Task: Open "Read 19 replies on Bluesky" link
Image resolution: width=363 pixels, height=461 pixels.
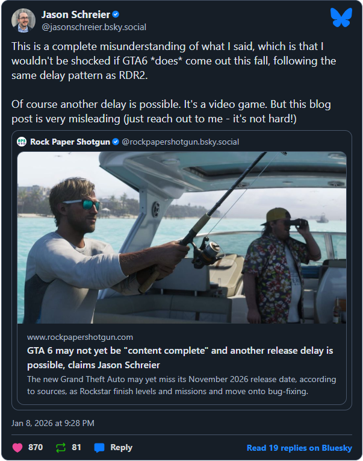Action: (300, 448)
